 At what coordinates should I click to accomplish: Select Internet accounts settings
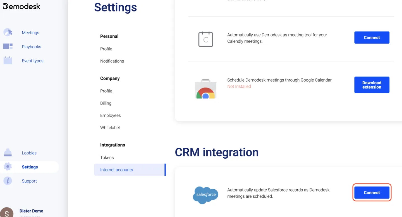pos(130,170)
